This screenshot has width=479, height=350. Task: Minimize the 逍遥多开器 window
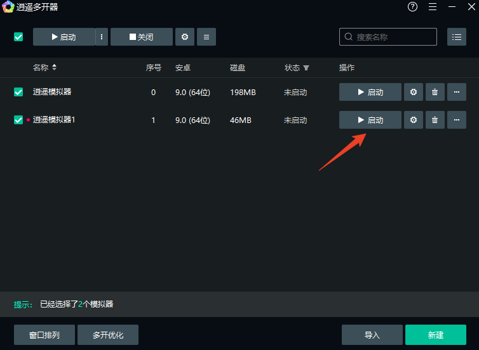pos(452,7)
